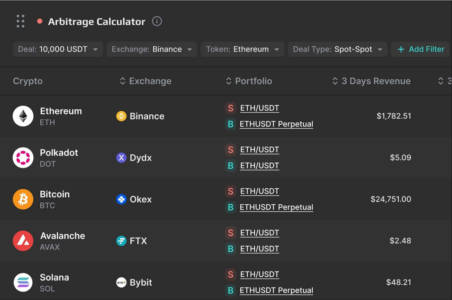The width and height of the screenshot is (452, 300).
Task: Click the red status dot near the title
Action: [40, 21]
